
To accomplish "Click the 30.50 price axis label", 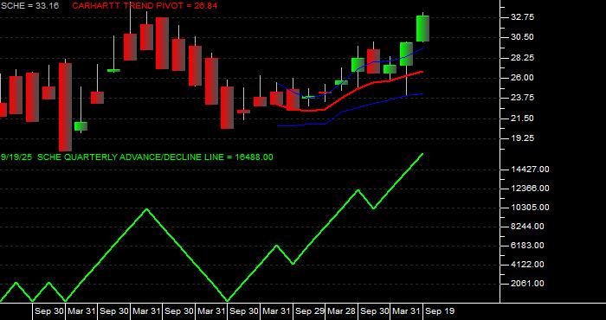I will coord(522,37).
